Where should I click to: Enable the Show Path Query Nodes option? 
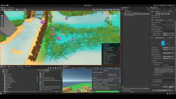point(110,56)
